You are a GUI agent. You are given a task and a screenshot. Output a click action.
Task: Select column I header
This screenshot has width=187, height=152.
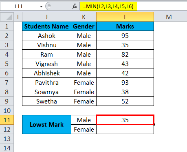(x=18, y=17)
